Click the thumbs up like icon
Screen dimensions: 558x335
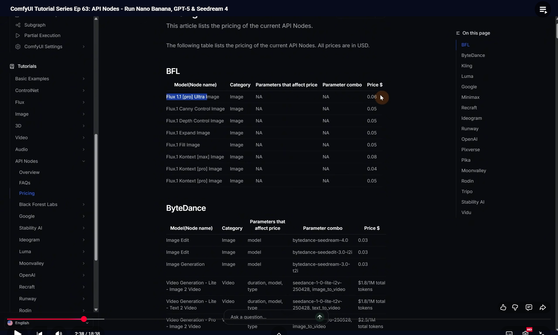503,307
